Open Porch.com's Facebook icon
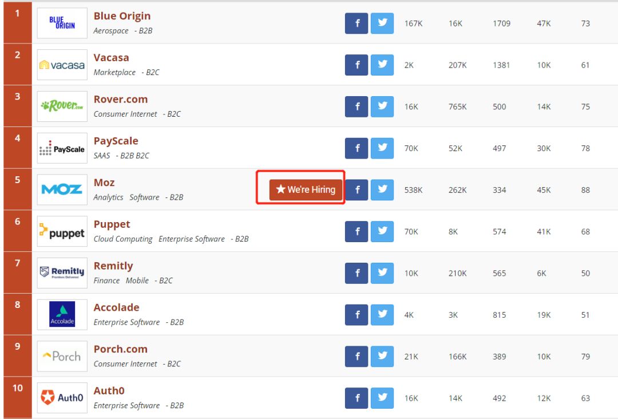The width and height of the screenshot is (618, 419). click(356, 357)
